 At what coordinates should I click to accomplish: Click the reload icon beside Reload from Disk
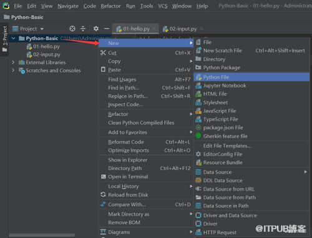pyautogui.click(x=103, y=195)
